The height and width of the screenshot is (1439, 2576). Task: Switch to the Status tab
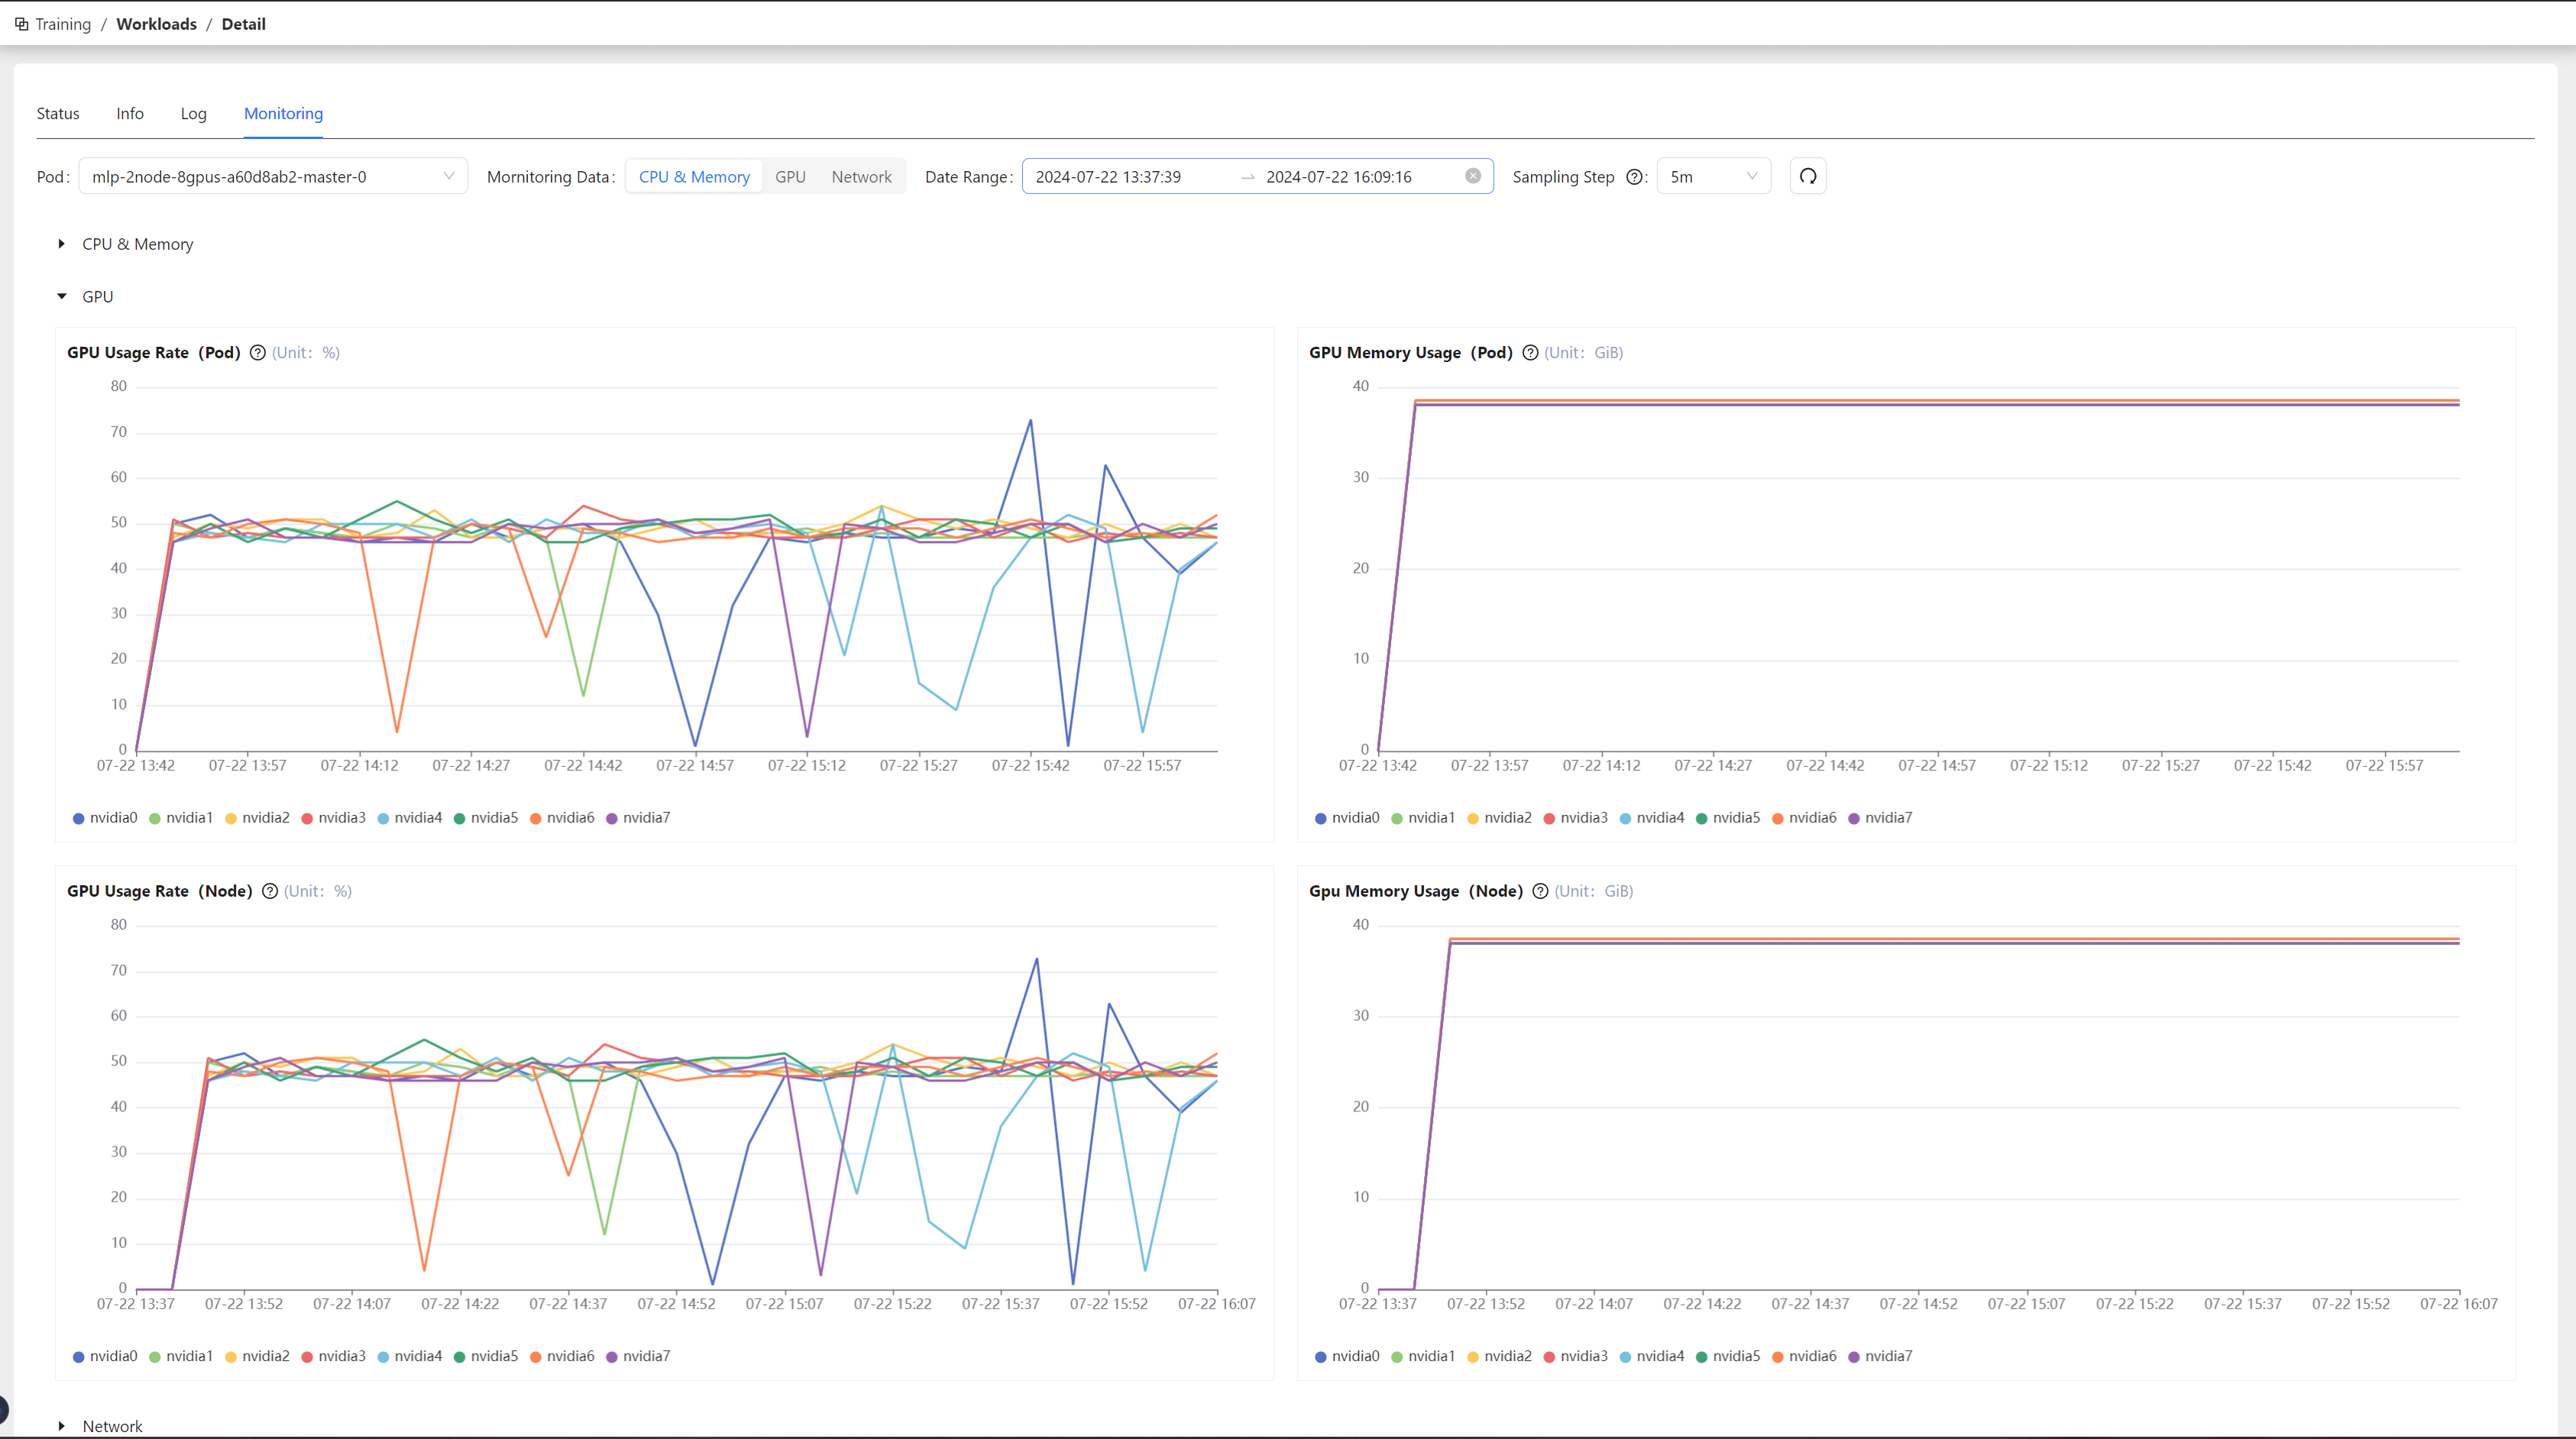tap(58, 114)
